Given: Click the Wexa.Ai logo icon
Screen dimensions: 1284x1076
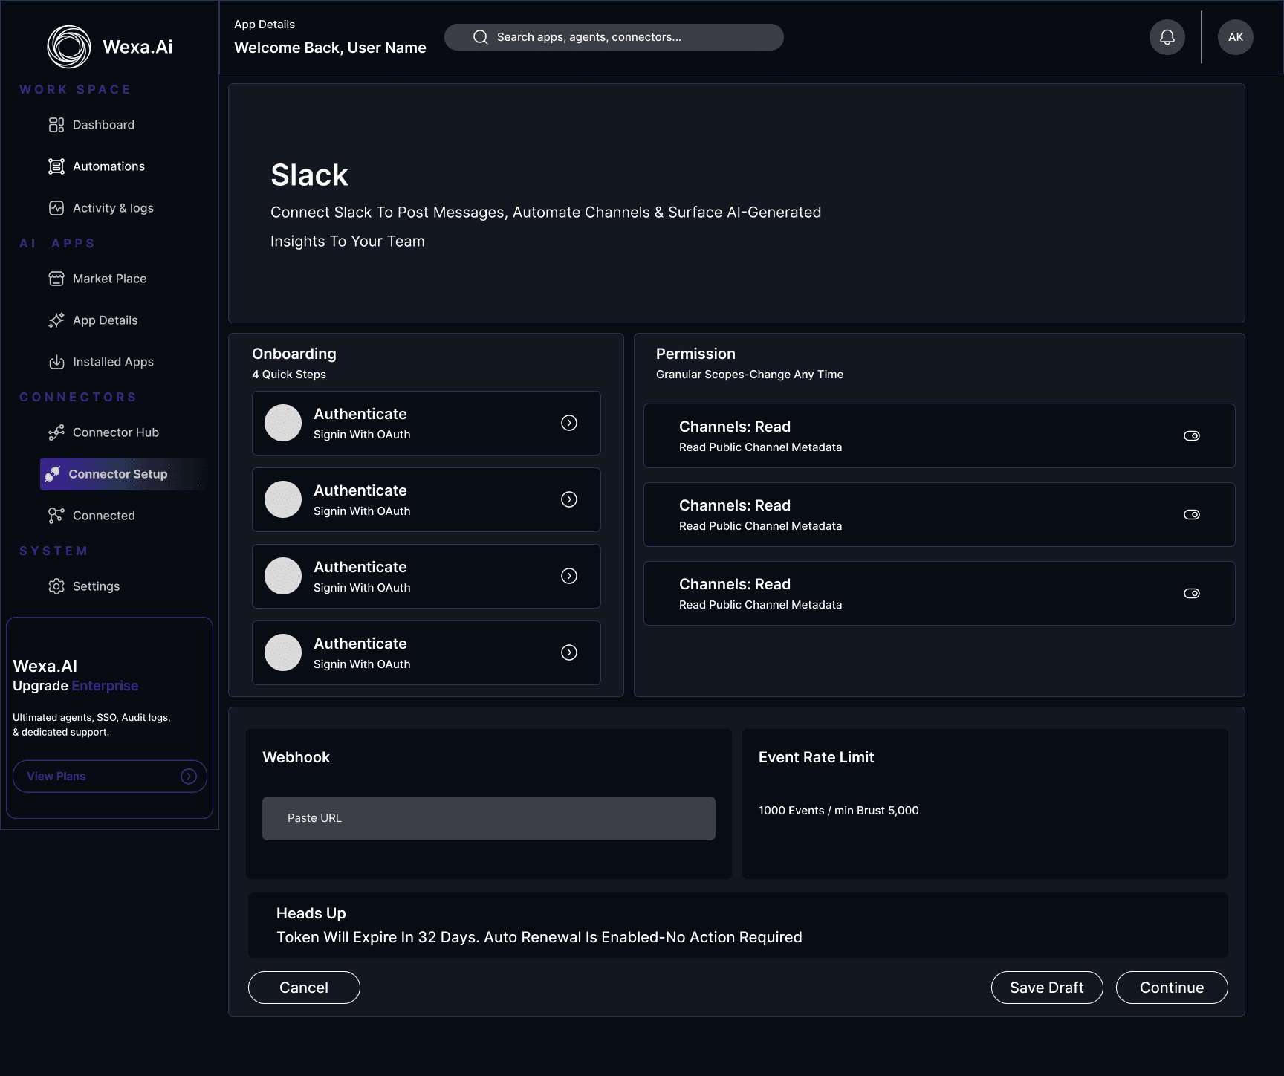Looking at the screenshot, I should (69, 47).
